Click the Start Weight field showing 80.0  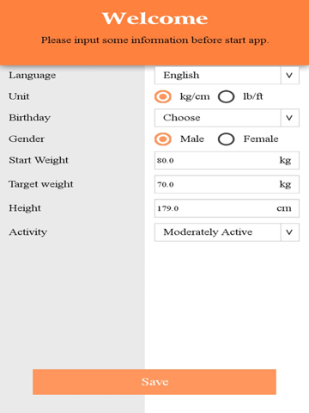tap(227, 160)
